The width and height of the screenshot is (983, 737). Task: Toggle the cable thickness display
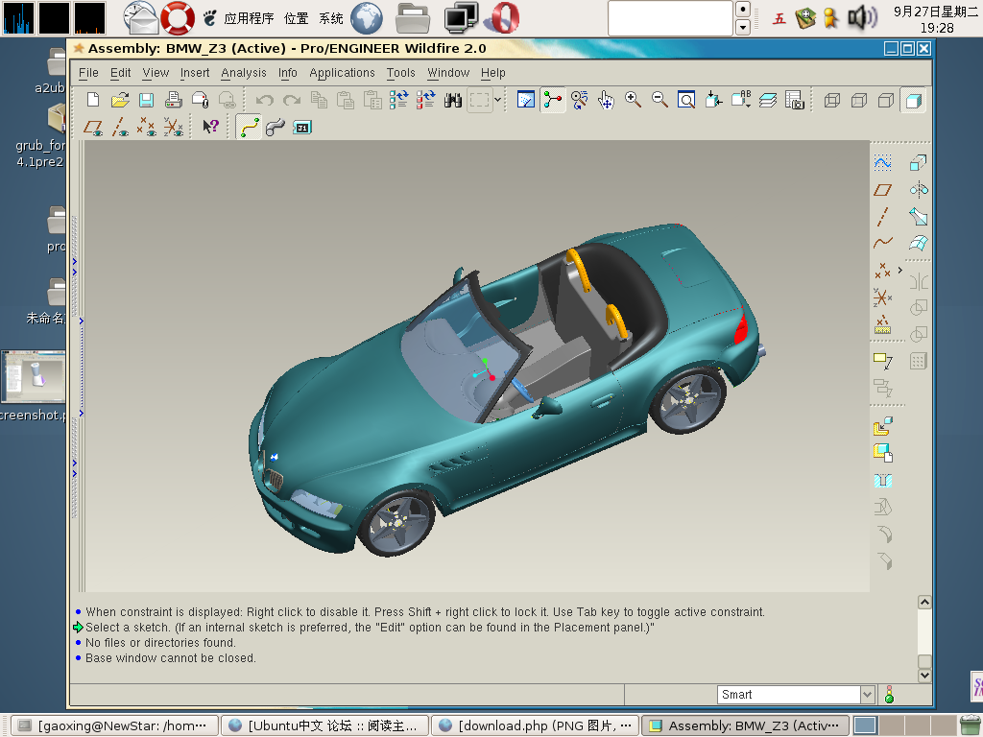pos(276,127)
